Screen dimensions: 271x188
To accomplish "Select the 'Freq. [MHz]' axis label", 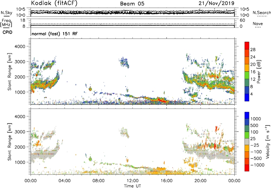I will click(6, 23).
